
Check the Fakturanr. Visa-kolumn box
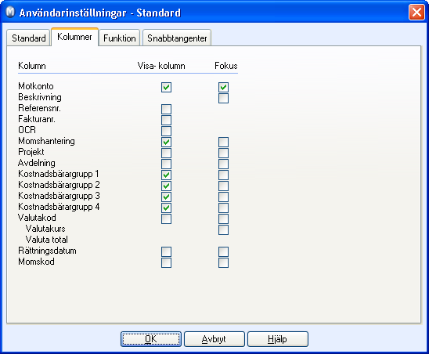point(166,120)
